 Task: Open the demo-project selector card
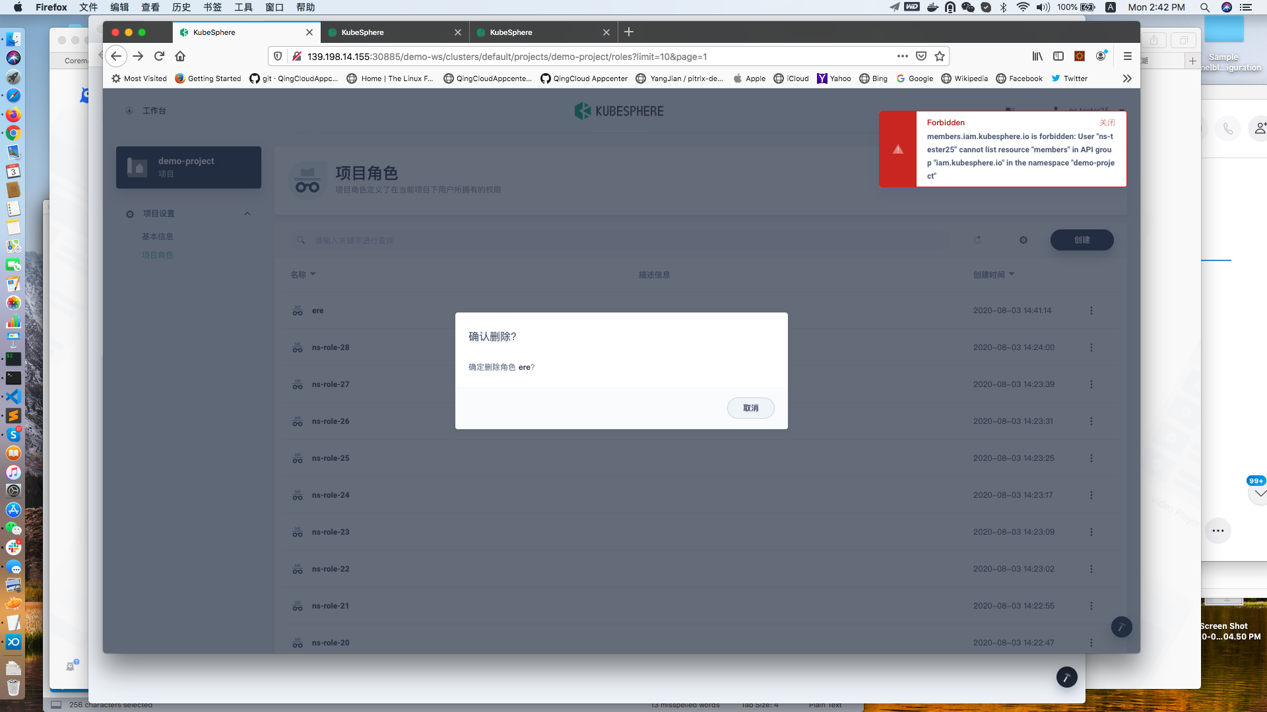coord(189,167)
